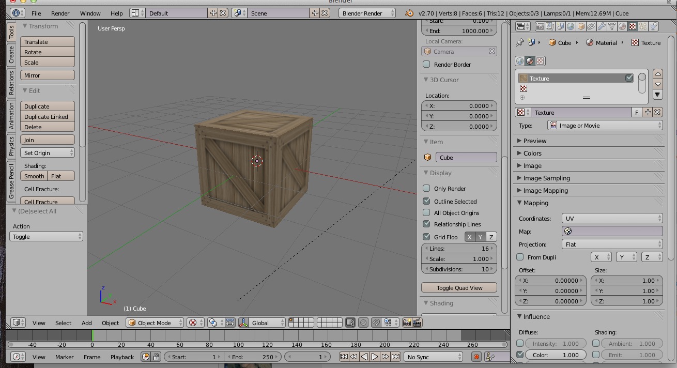Open the Material properties tab (sphere icon)
The height and width of the screenshot is (368, 677).
622,26
